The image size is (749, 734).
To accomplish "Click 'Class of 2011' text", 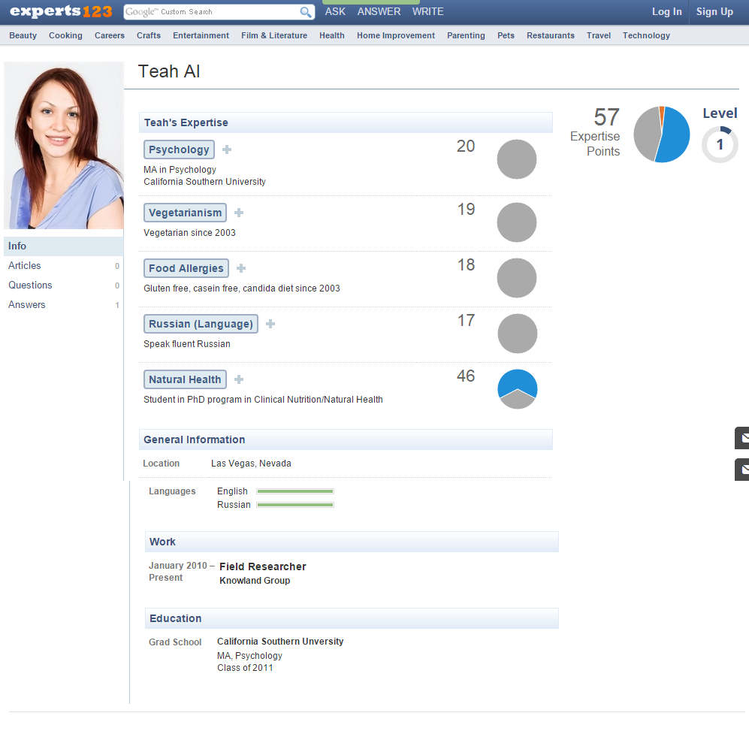I will pos(245,668).
